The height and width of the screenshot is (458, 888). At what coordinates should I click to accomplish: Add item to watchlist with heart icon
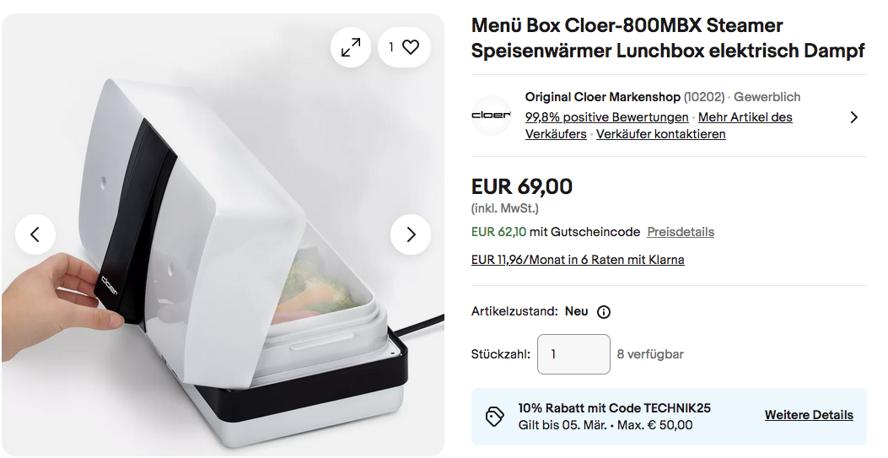coord(404,47)
